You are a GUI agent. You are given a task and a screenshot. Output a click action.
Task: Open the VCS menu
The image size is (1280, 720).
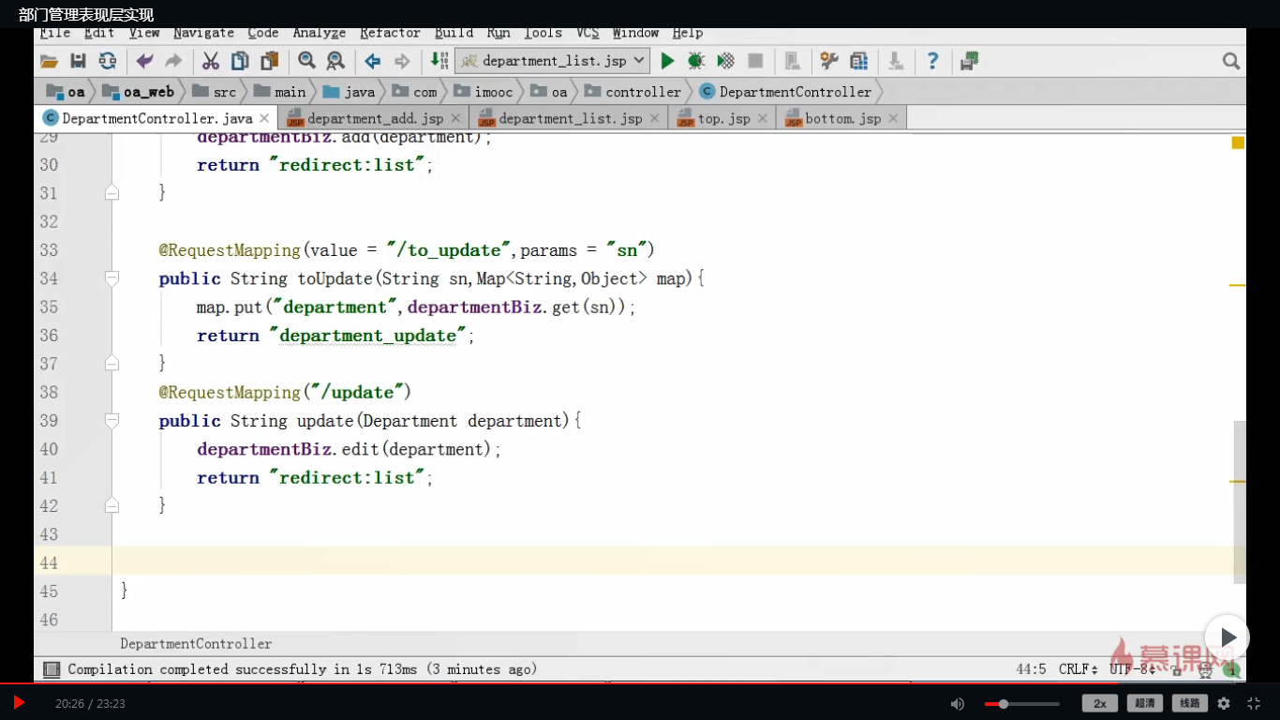[x=588, y=33]
